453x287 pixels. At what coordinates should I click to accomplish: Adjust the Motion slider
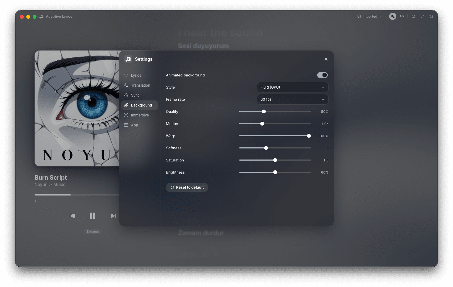click(x=275, y=124)
